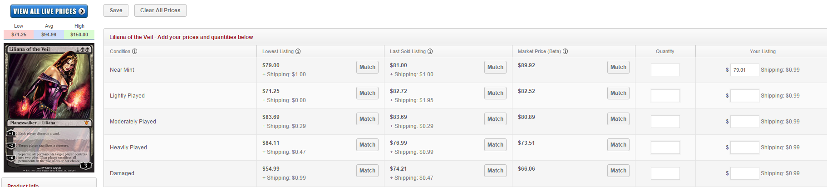Image resolution: width=827 pixels, height=187 pixels.
Task: Click the arrow icon on View All Live Prices
Action: [82, 11]
